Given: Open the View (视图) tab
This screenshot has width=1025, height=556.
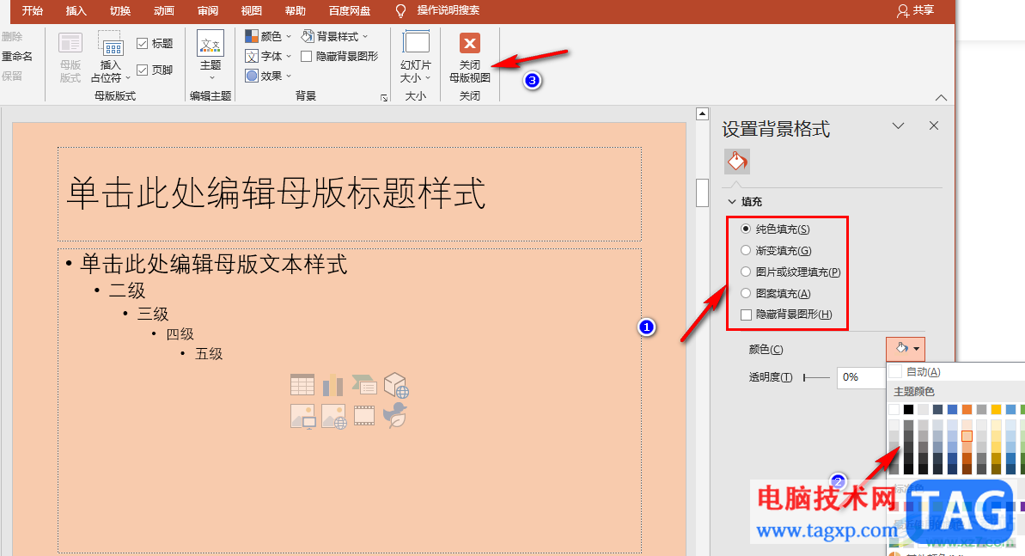Looking at the screenshot, I should [x=252, y=10].
